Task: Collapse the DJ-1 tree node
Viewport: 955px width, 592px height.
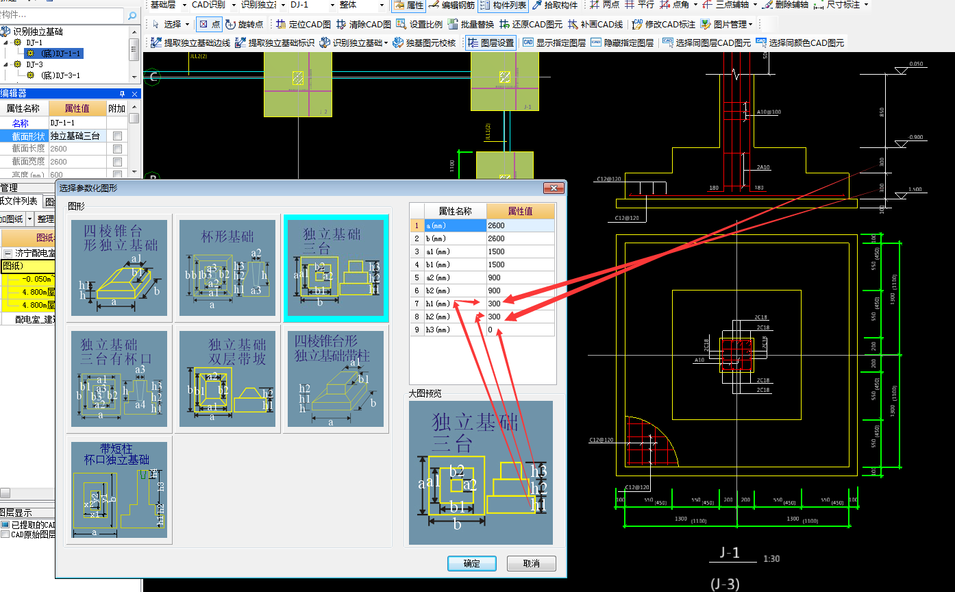Action: (x=5, y=42)
